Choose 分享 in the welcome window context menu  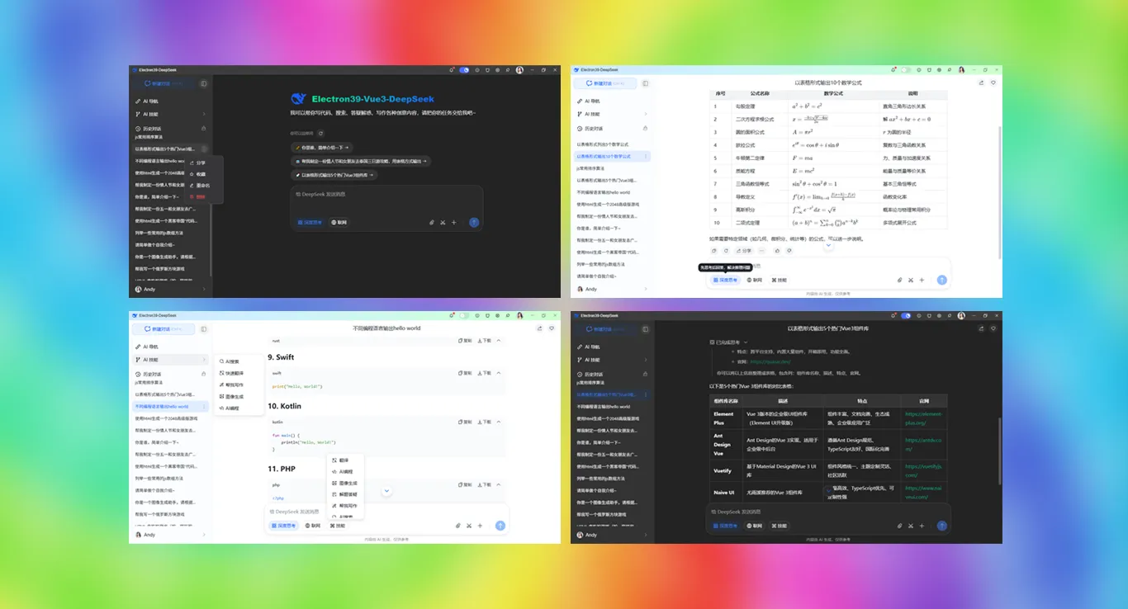(x=206, y=163)
